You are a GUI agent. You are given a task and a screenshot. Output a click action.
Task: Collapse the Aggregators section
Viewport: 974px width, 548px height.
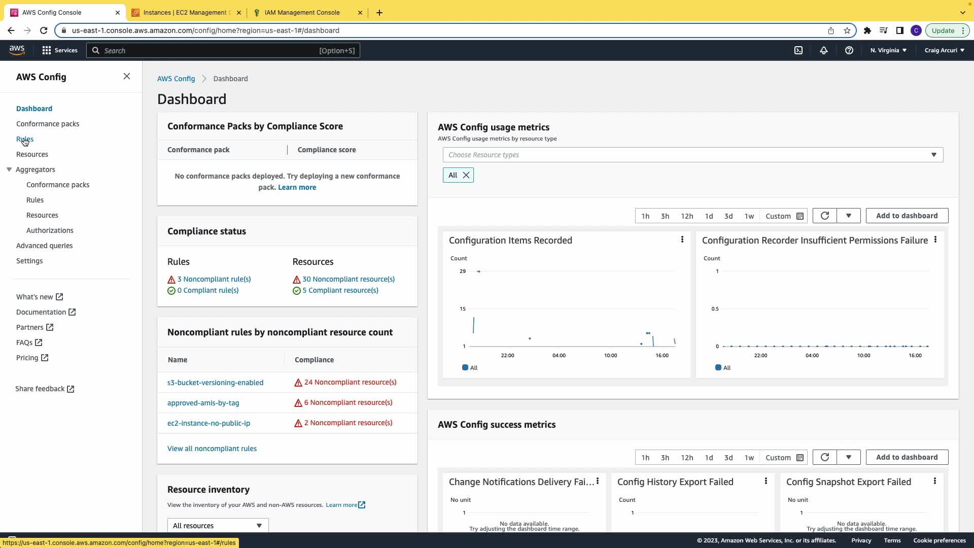coord(9,169)
